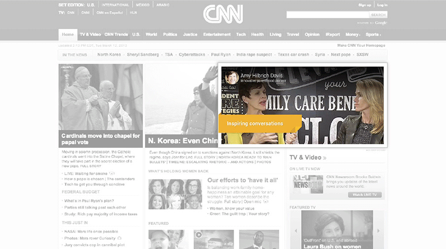
Task: Open the Travel section
Action: tap(293, 34)
